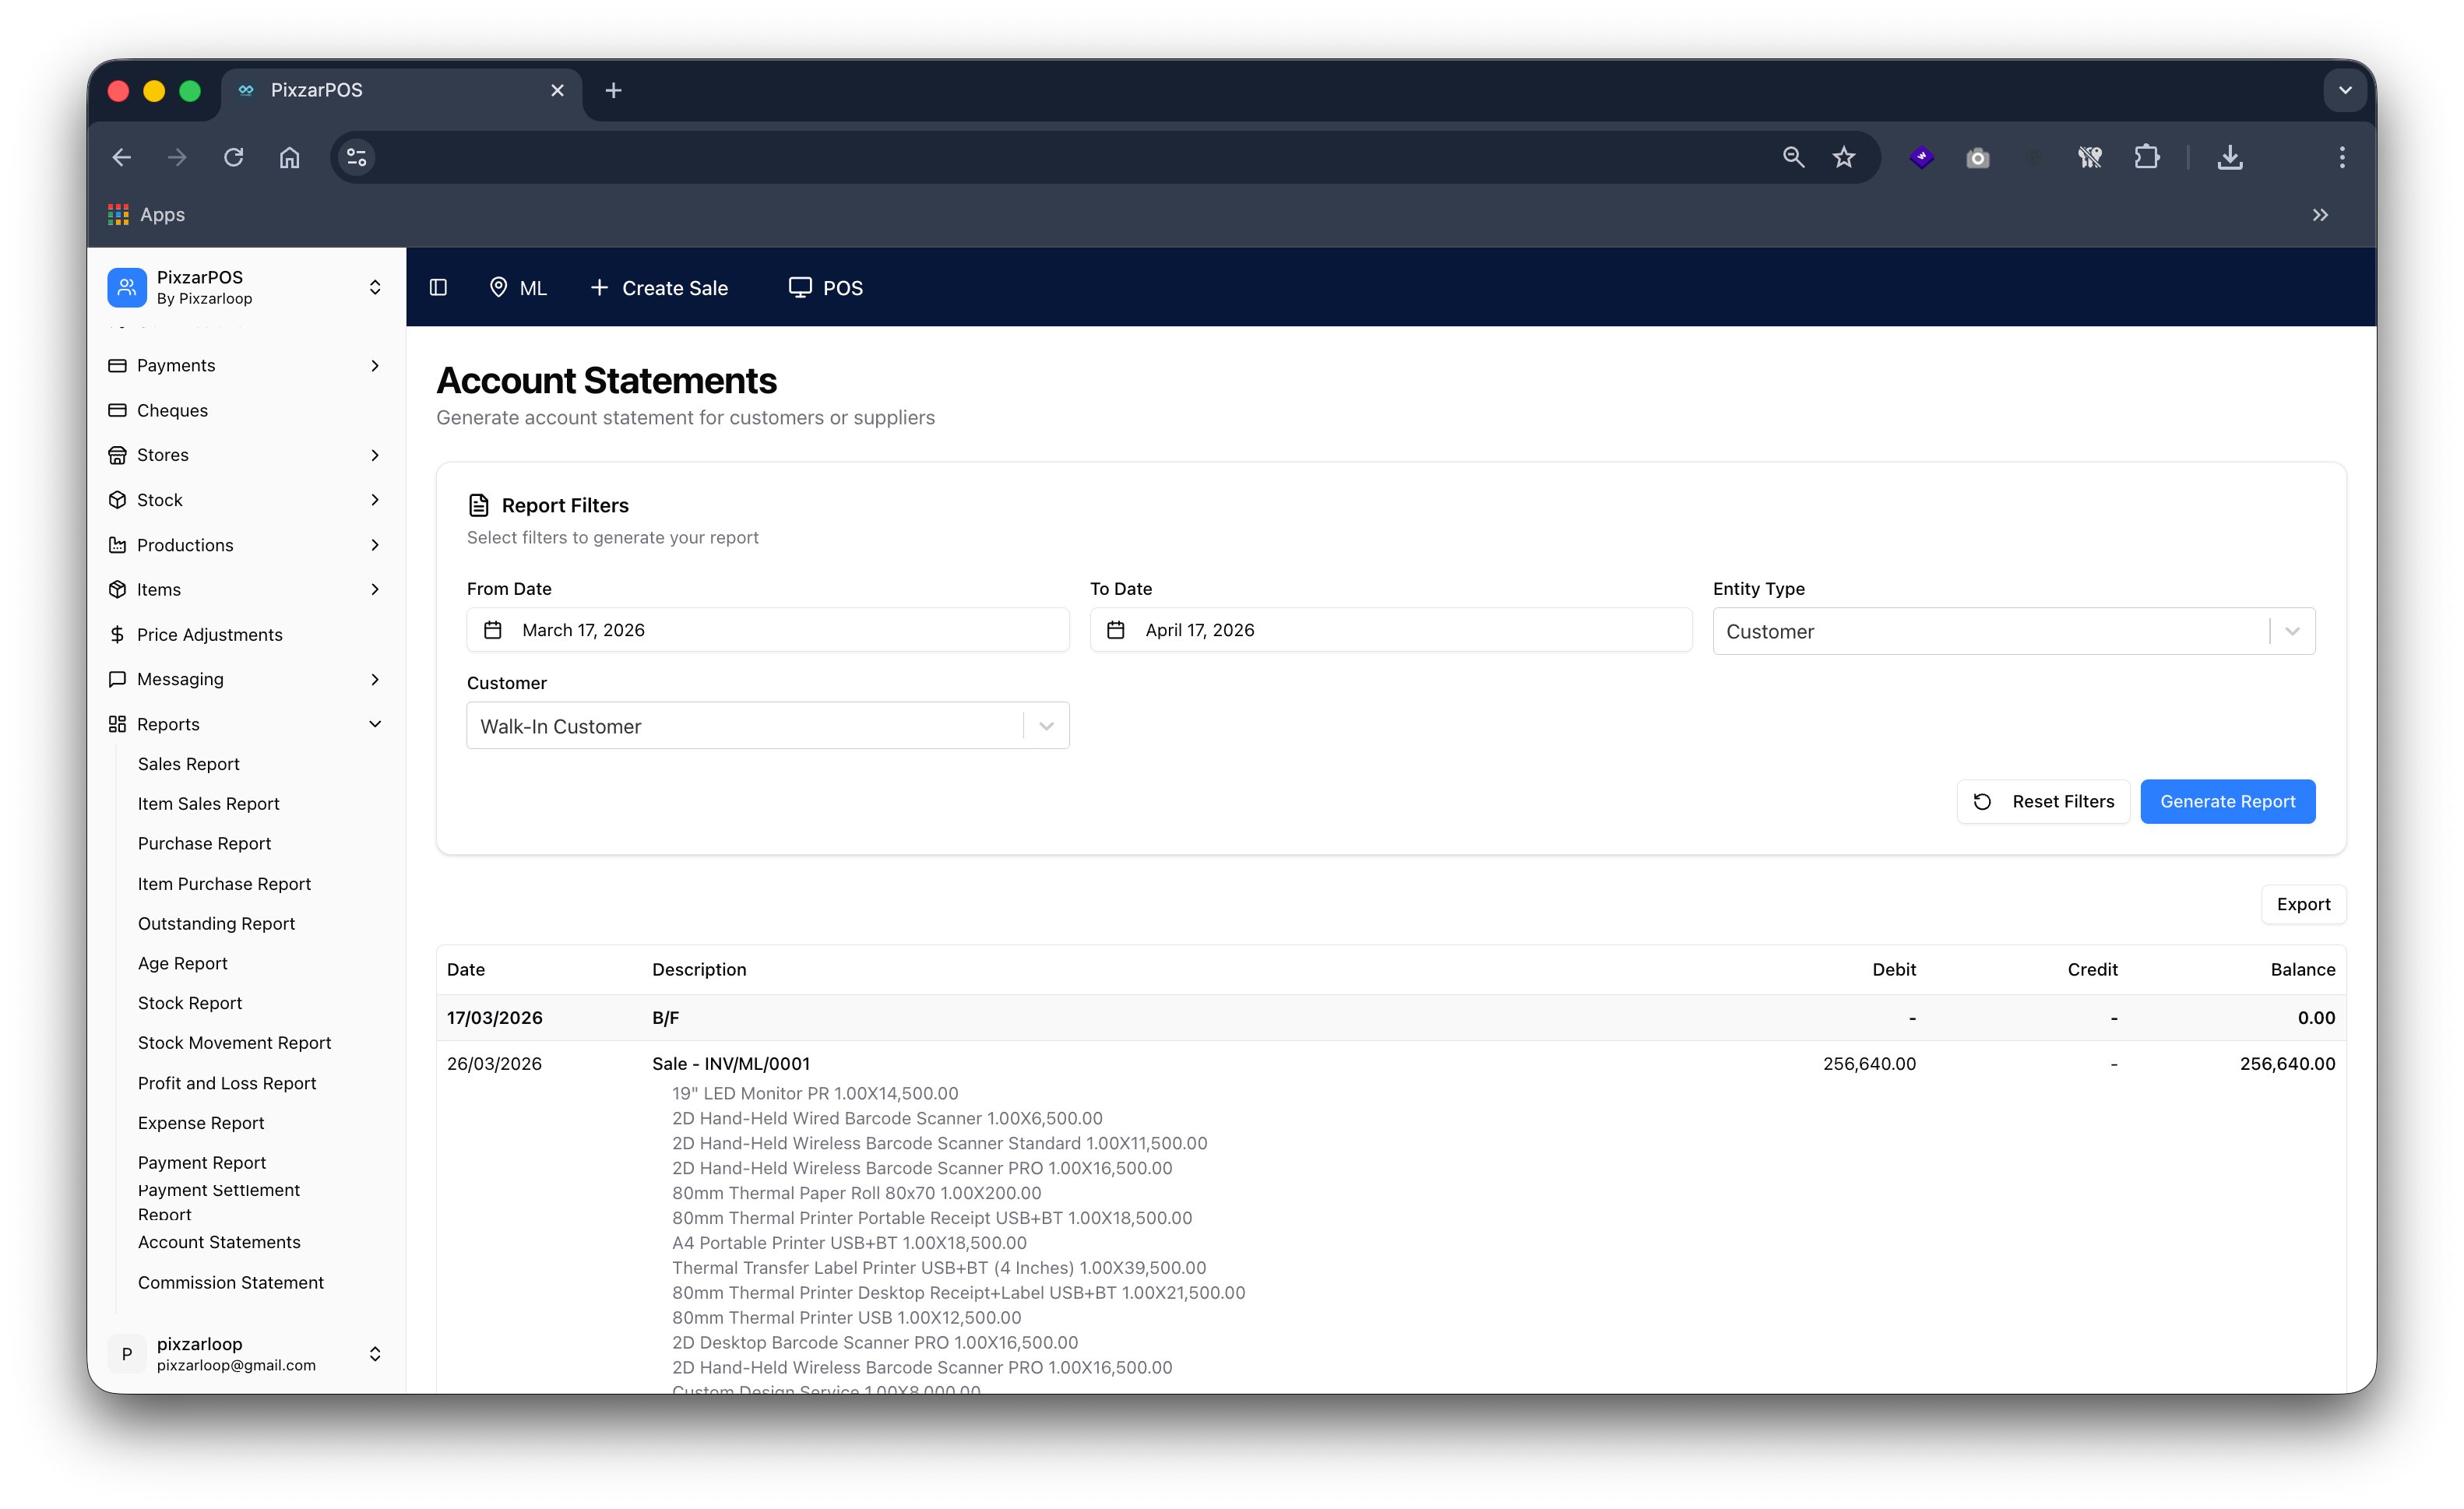The image size is (2464, 1509).
Task: Open the pixzarloop account switcher
Action: pos(375,1353)
